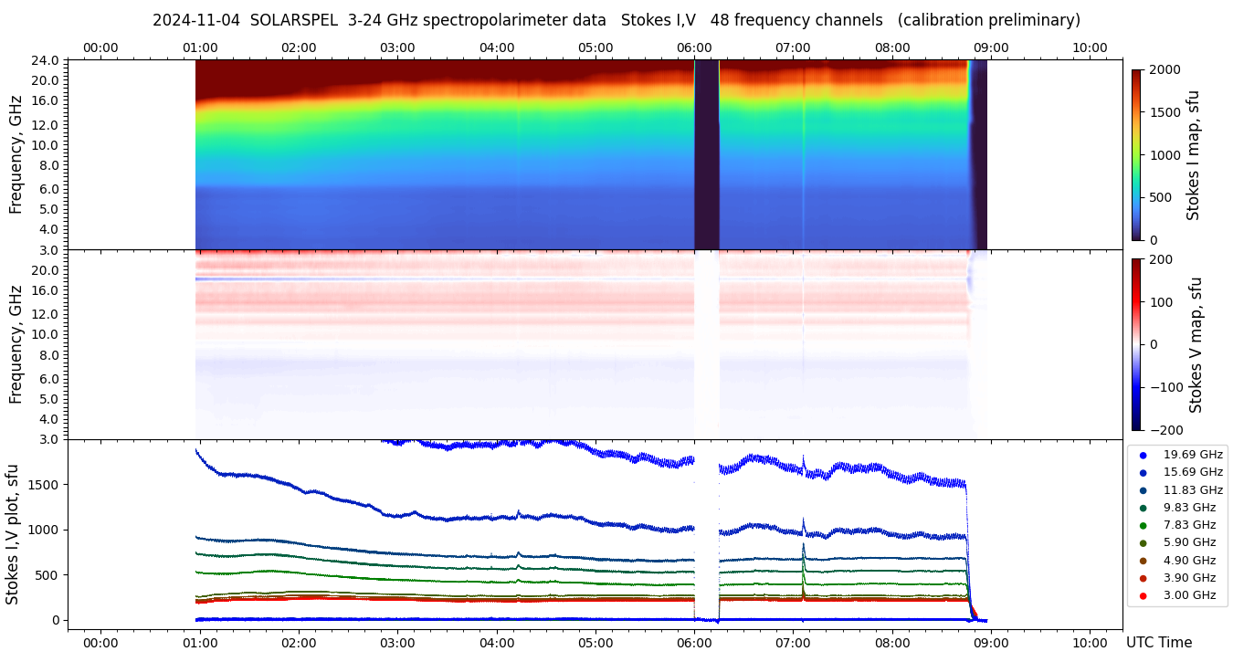This screenshot has width=1233, height=662.
Task: Click the SOLARSPEL plot title text
Action: click(x=616, y=20)
